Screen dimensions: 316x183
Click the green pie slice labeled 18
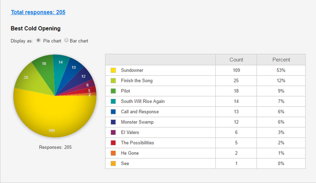click(45, 70)
